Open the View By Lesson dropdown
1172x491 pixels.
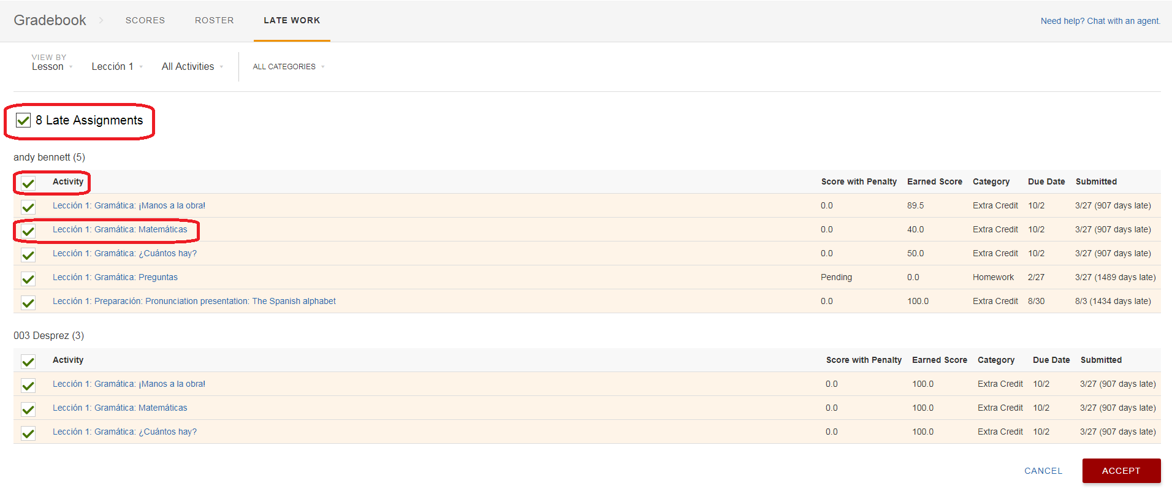coord(52,66)
